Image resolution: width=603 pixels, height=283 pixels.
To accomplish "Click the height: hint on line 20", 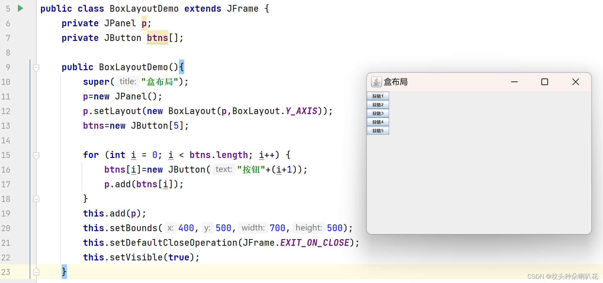I will (x=309, y=228).
